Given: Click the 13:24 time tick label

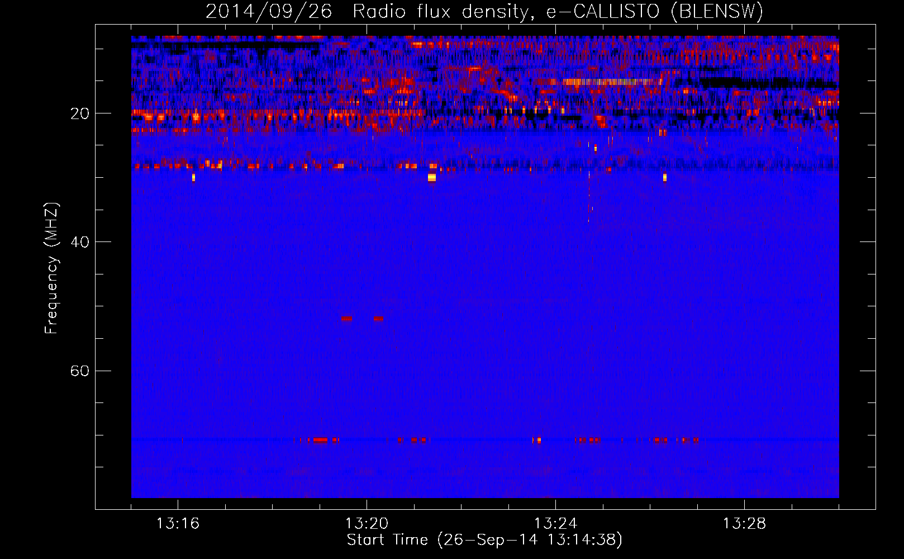Looking at the screenshot, I should click(x=555, y=523).
